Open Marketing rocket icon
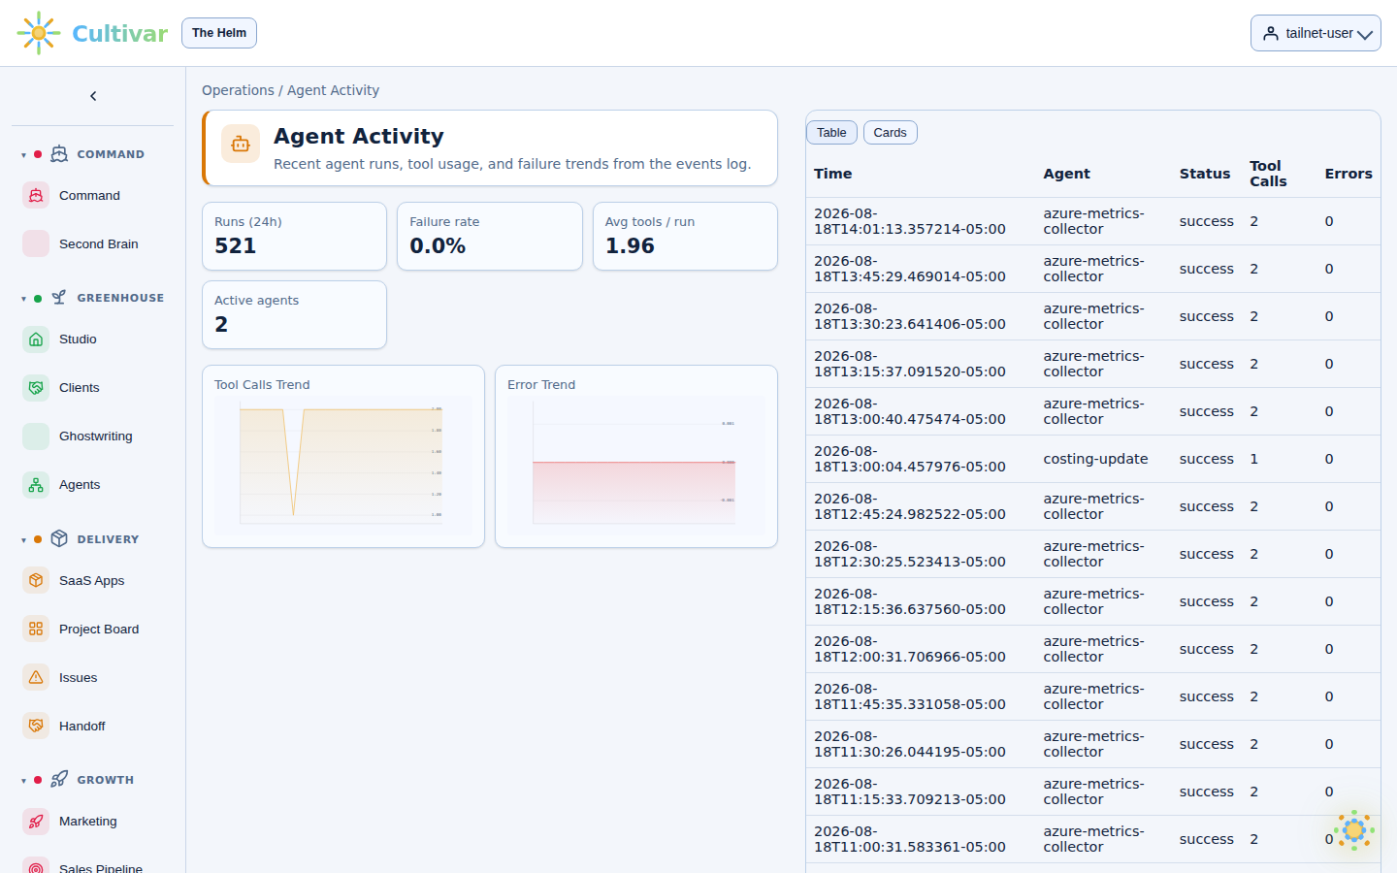 pyautogui.click(x=36, y=821)
